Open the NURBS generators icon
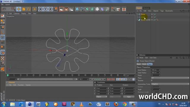Screen dimensions: 190x107 coord(87,9)
